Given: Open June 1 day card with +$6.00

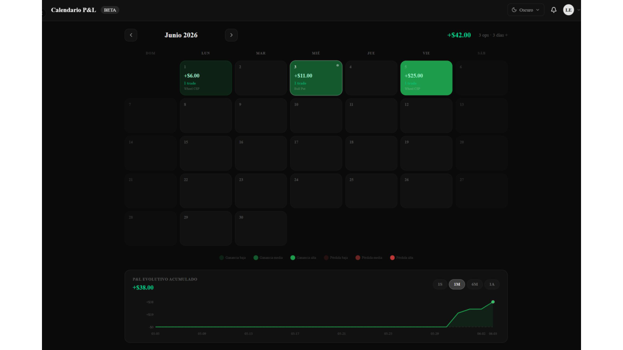Looking at the screenshot, I should 206,78.
